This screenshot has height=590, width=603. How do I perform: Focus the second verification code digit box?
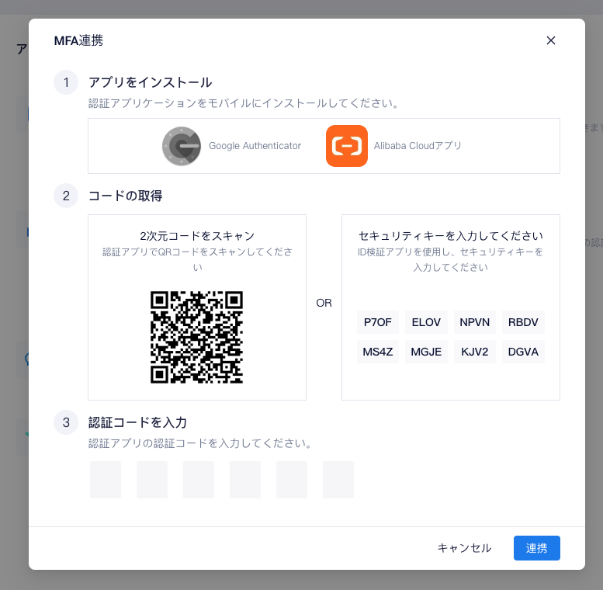(152, 480)
